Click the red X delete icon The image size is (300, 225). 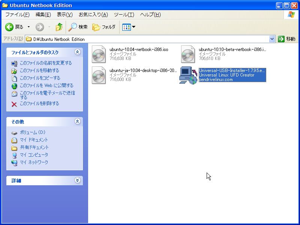[x=14, y=104]
